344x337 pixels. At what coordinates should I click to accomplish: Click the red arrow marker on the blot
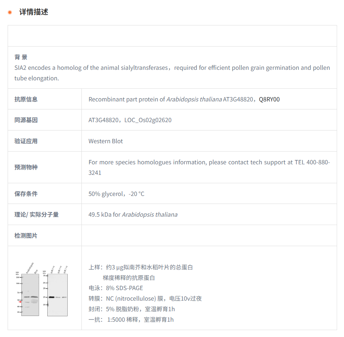pyautogui.click(x=20, y=302)
